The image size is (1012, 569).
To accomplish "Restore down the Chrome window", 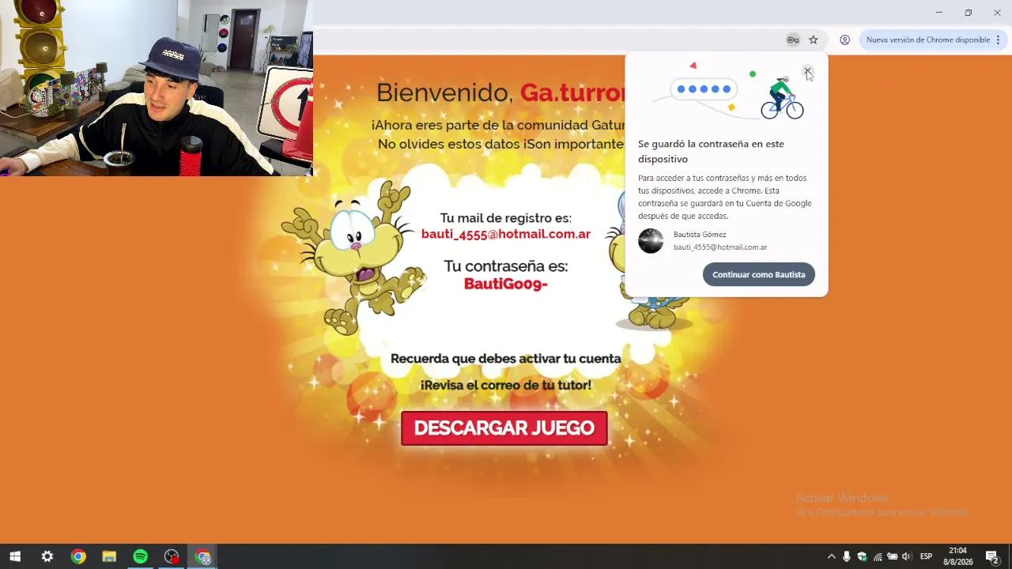I will click(x=969, y=13).
